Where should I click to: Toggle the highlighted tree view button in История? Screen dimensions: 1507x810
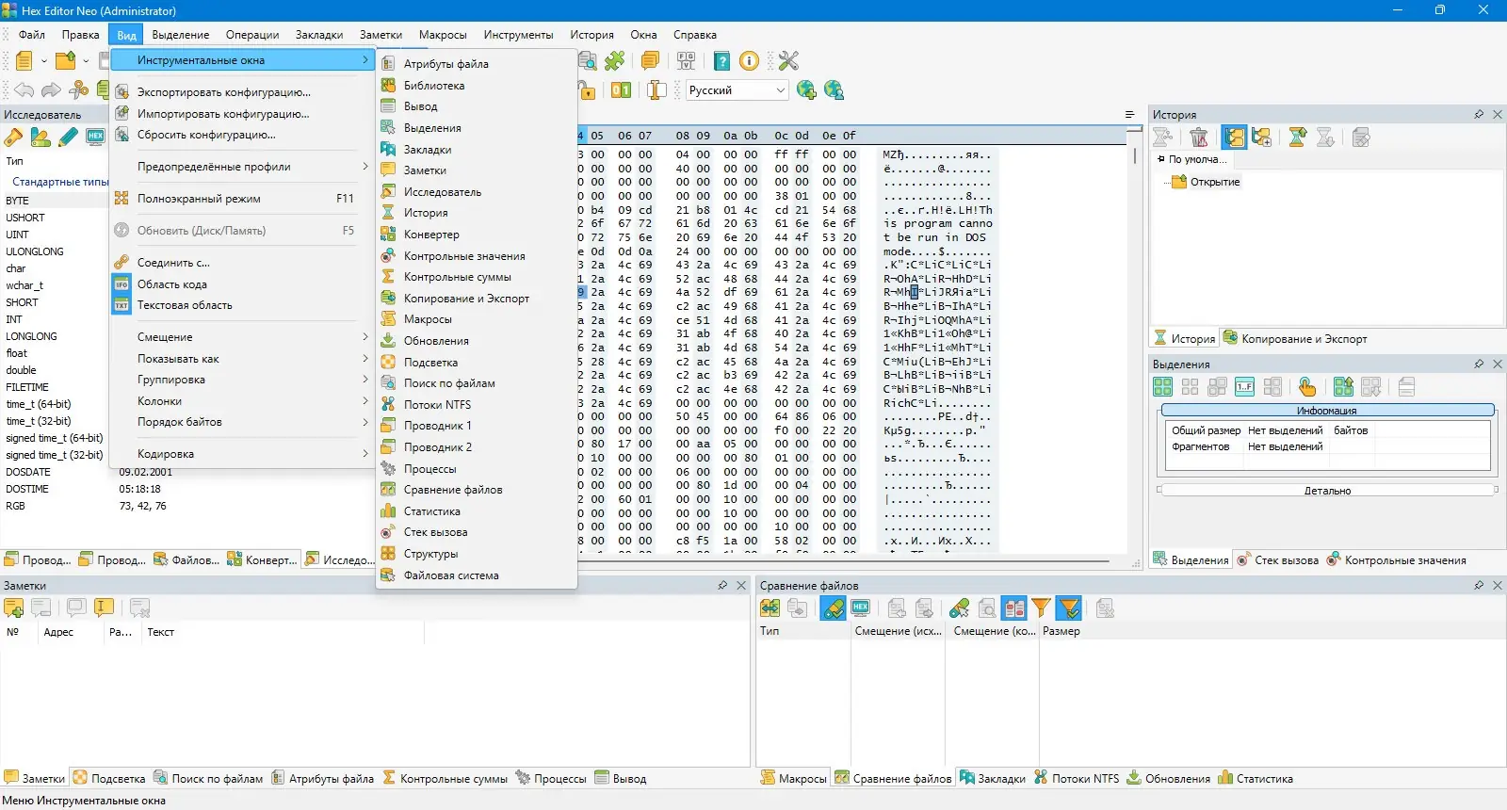click(x=1234, y=138)
